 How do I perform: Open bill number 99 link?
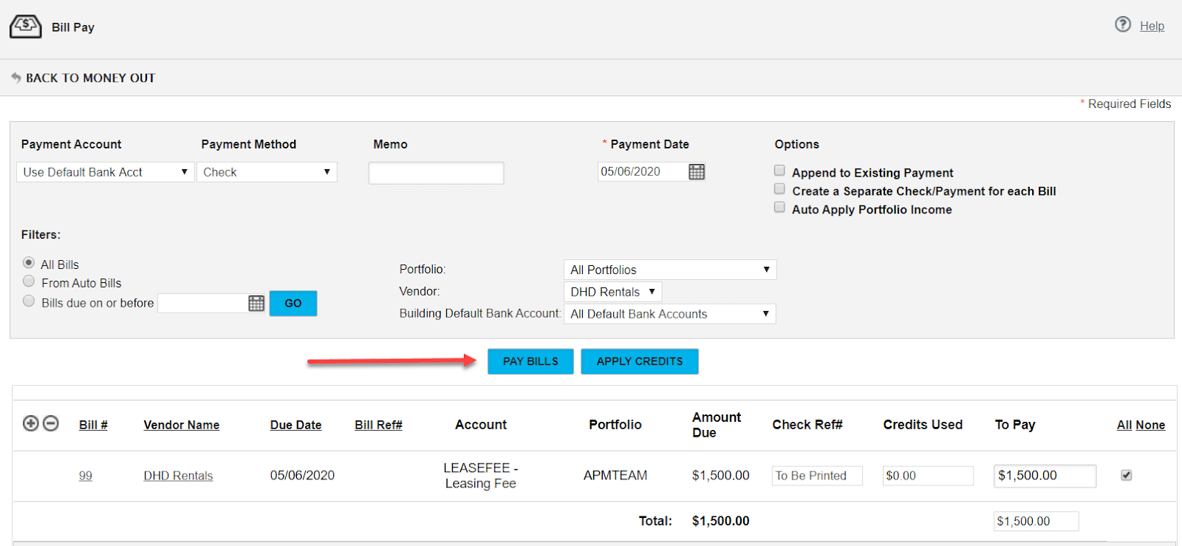[86, 476]
